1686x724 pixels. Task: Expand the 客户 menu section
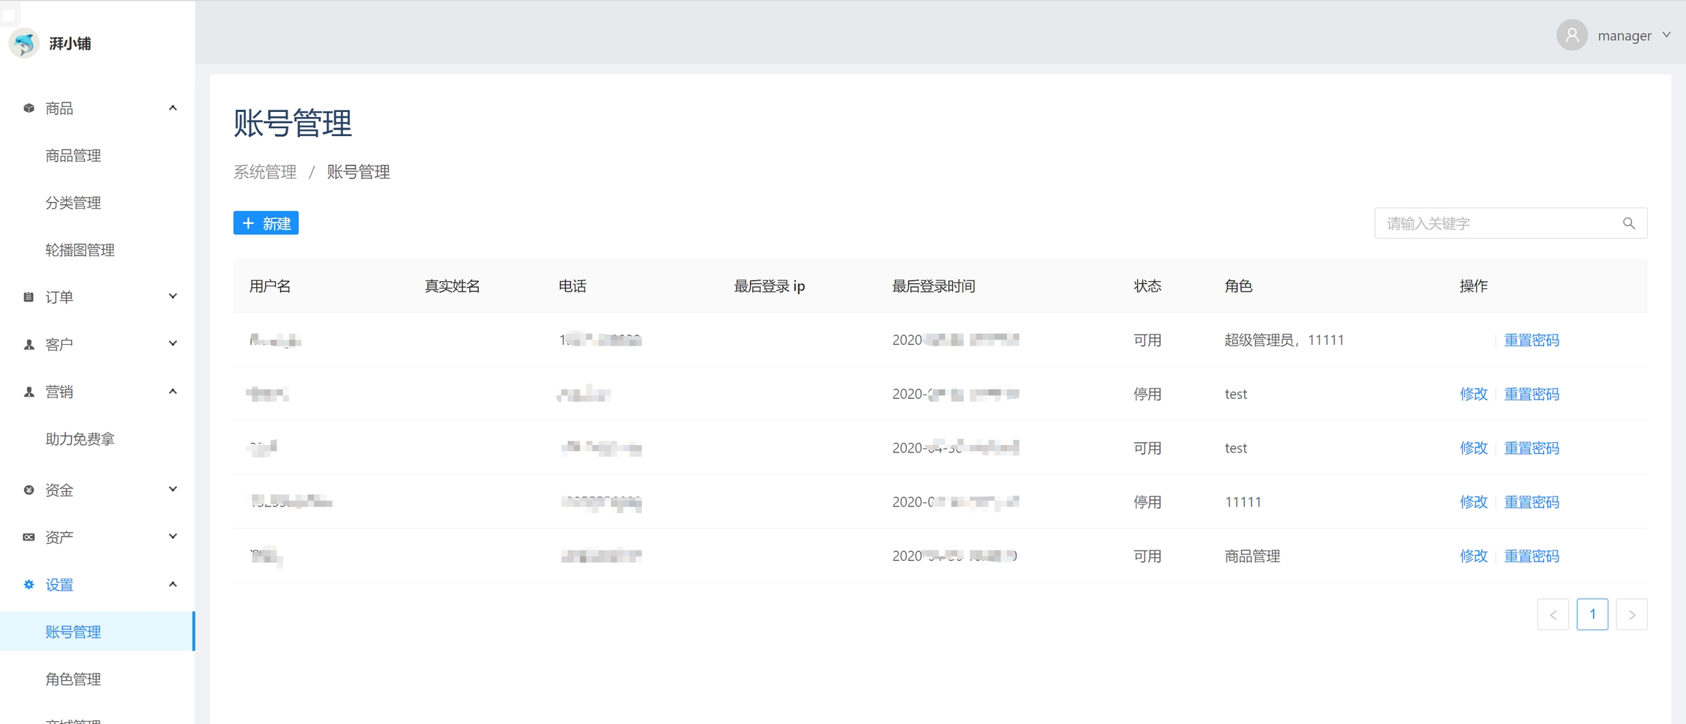tap(173, 344)
